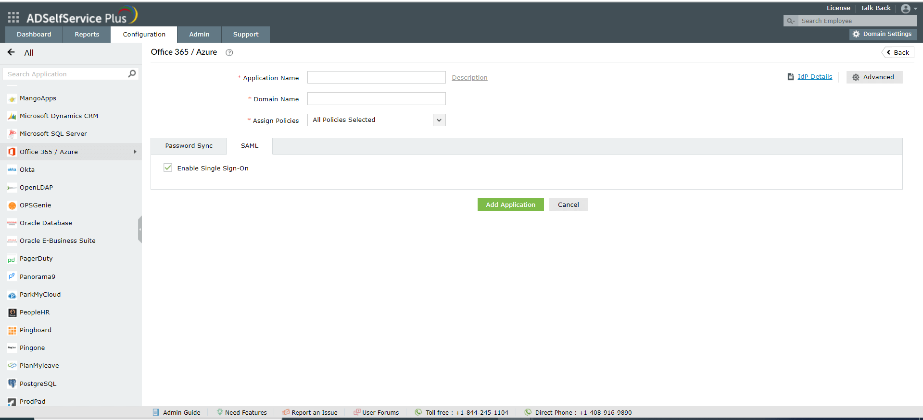Screen dimensions: 923x420
Task: Focus the Domain Name input field
Action: [x=376, y=99]
